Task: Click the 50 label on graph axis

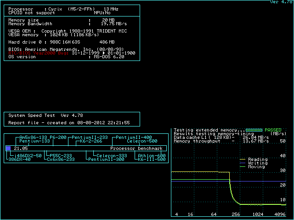Action: coord(283,141)
